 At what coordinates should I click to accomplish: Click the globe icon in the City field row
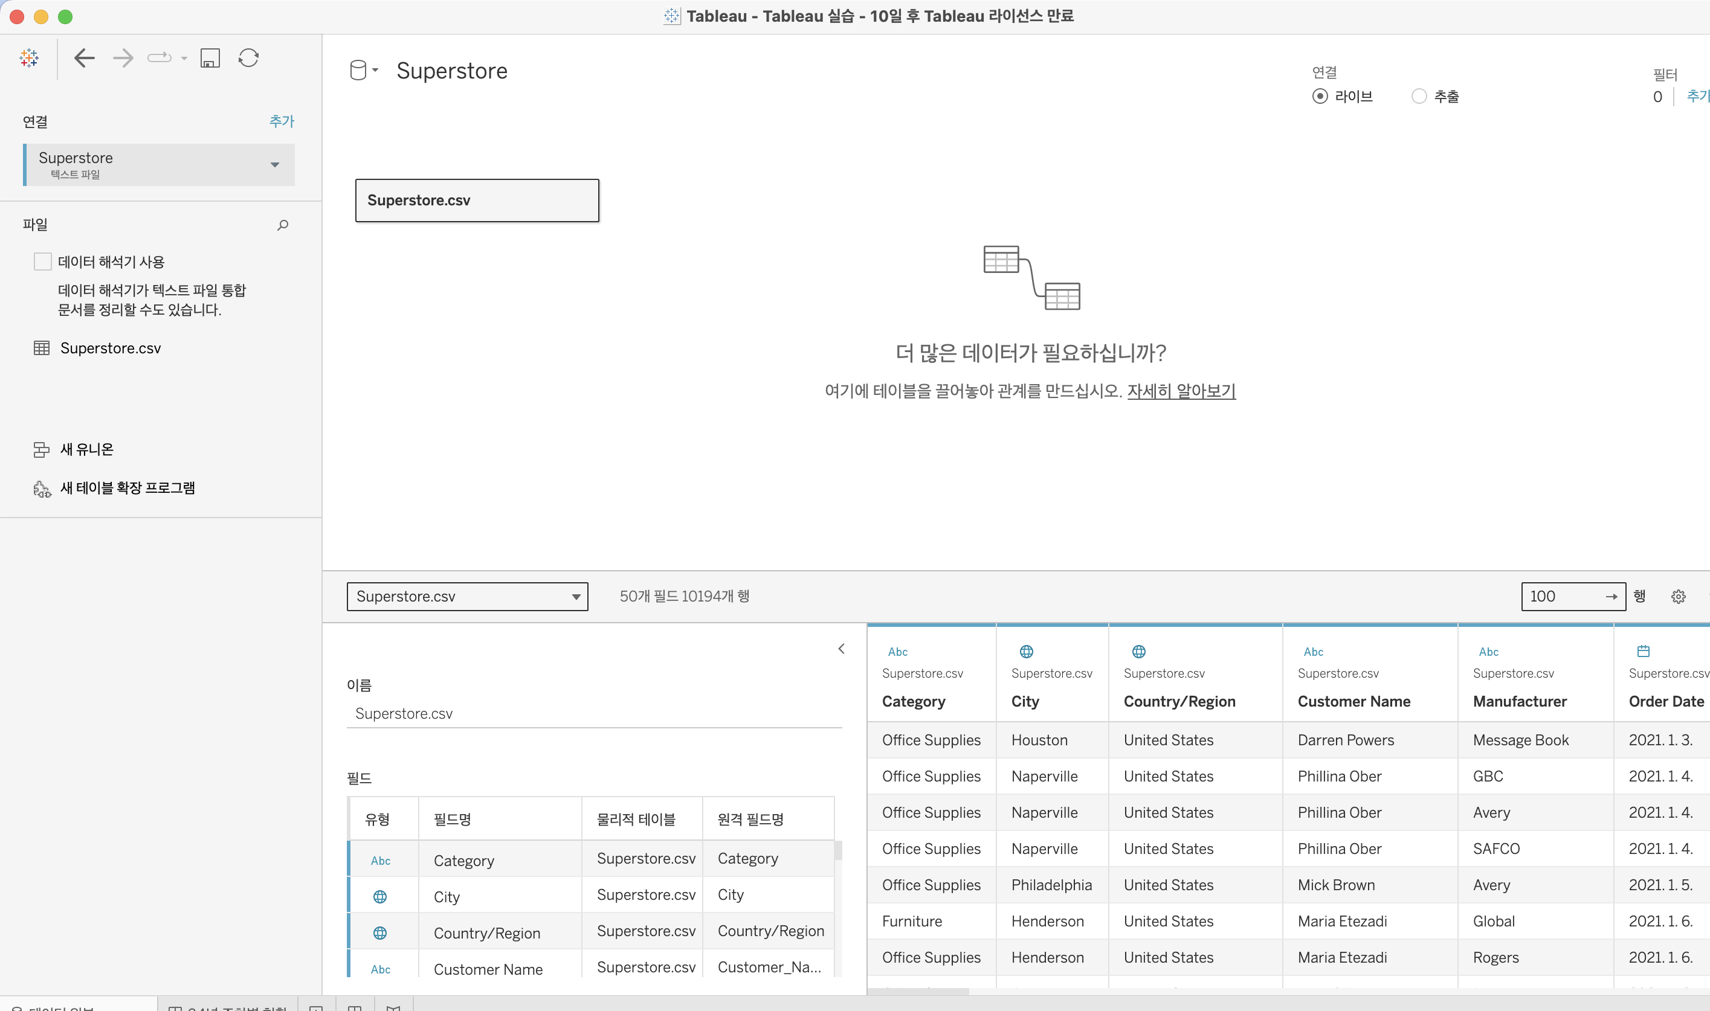click(380, 897)
